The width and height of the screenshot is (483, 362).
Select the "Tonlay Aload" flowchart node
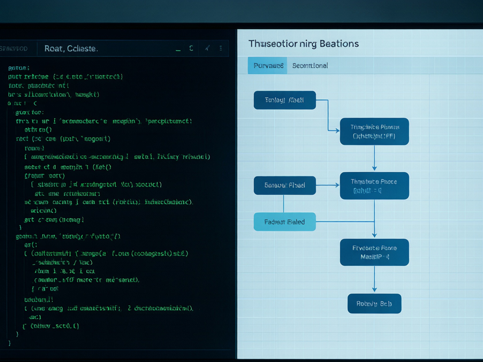tap(285, 100)
